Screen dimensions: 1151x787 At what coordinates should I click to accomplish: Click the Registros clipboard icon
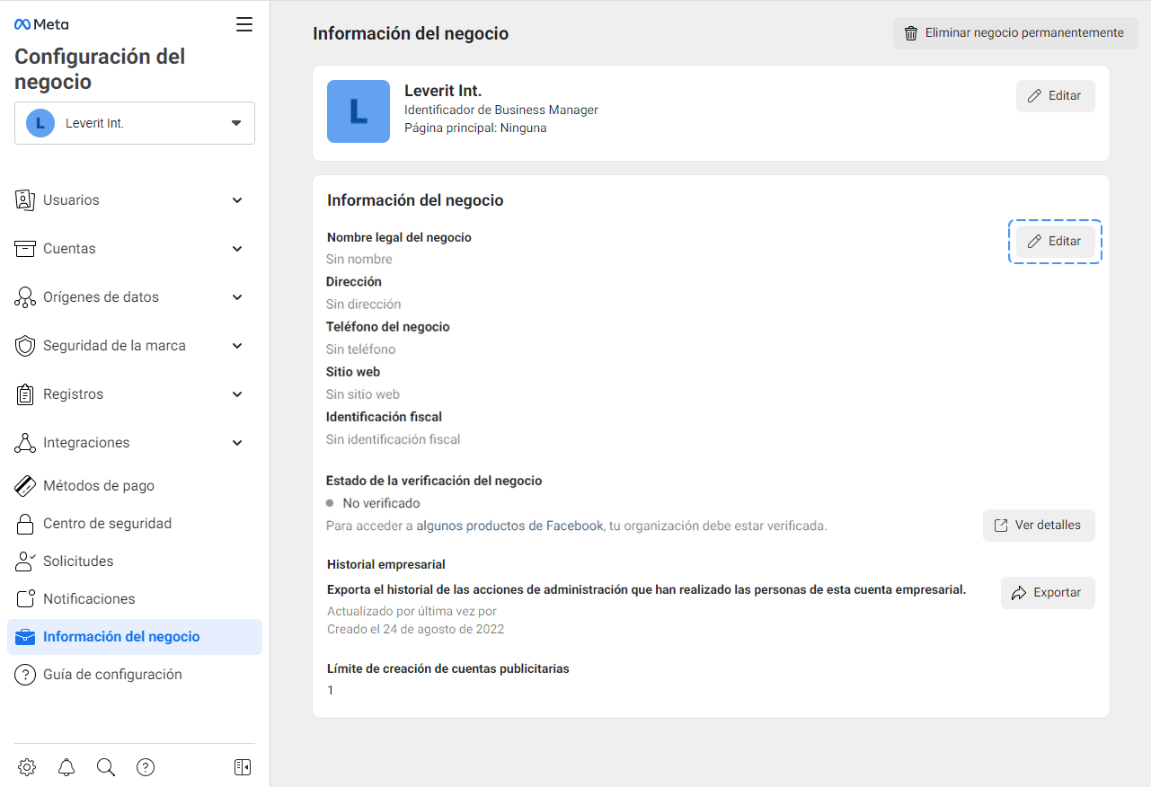[25, 394]
